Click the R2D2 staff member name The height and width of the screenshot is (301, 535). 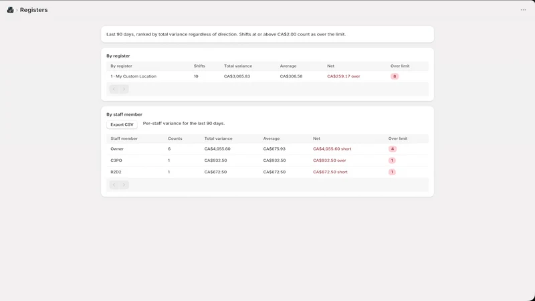(116, 172)
